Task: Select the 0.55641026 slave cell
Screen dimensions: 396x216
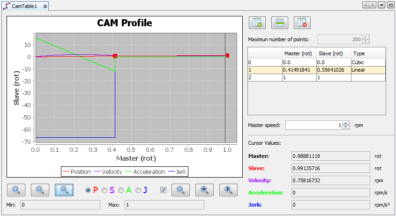Action: (334, 70)
